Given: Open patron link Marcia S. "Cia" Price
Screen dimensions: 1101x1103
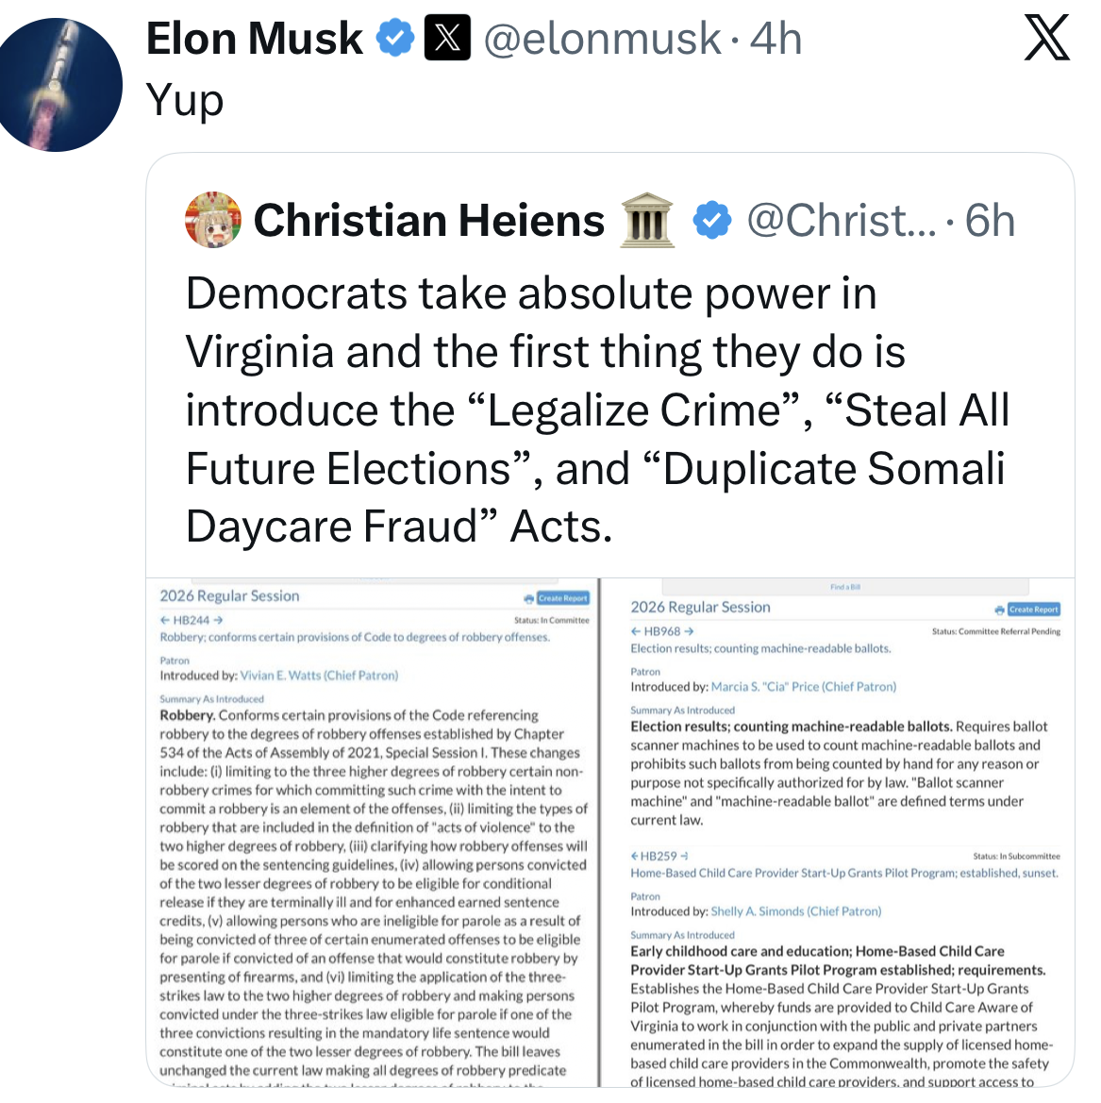Looking at the screenshot, I should click(803, 687).
